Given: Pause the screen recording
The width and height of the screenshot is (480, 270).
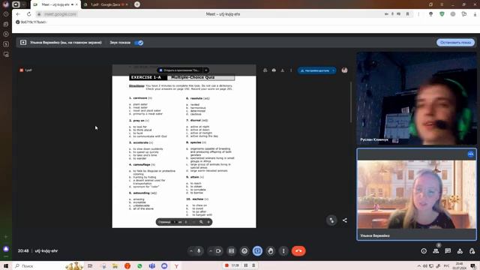Looking at the screenshot, I should (x=246, y=265).
